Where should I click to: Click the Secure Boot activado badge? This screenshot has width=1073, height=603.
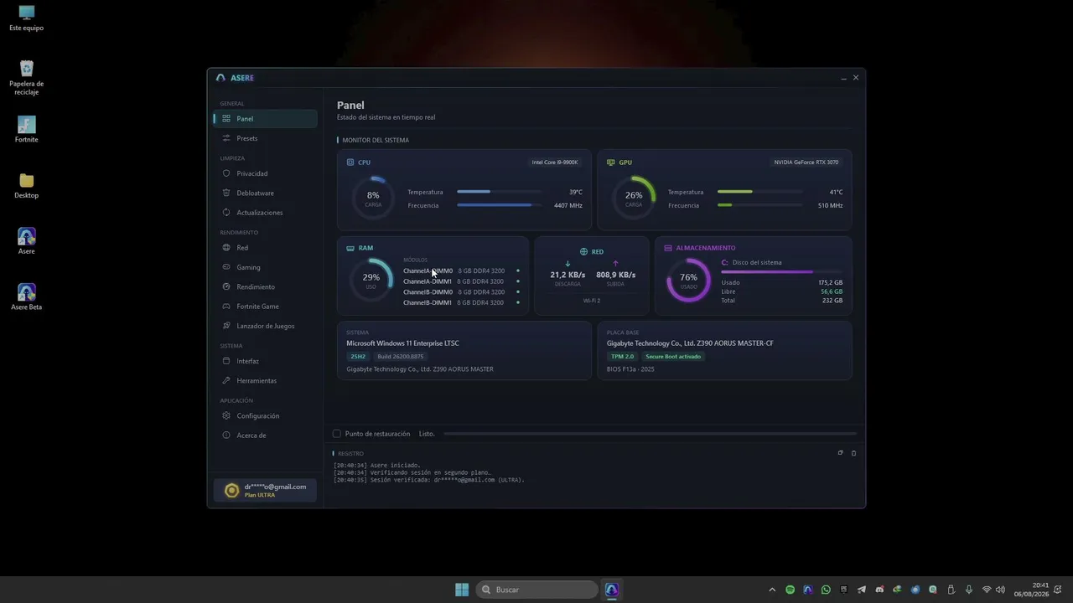673,357
